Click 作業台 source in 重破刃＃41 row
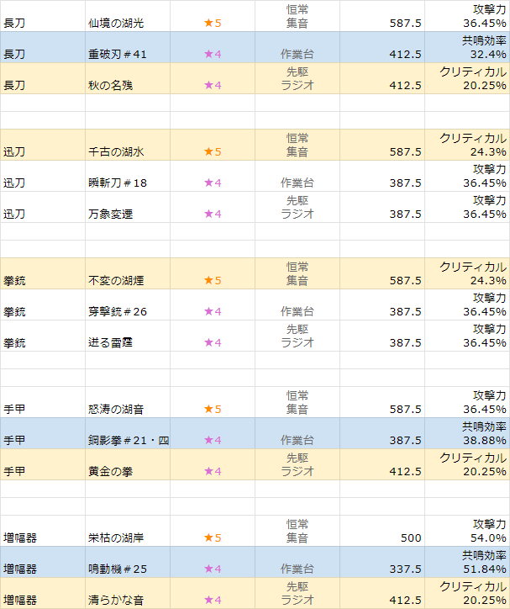The width and height of the screenshot is (510, 609). pos(297,54)
